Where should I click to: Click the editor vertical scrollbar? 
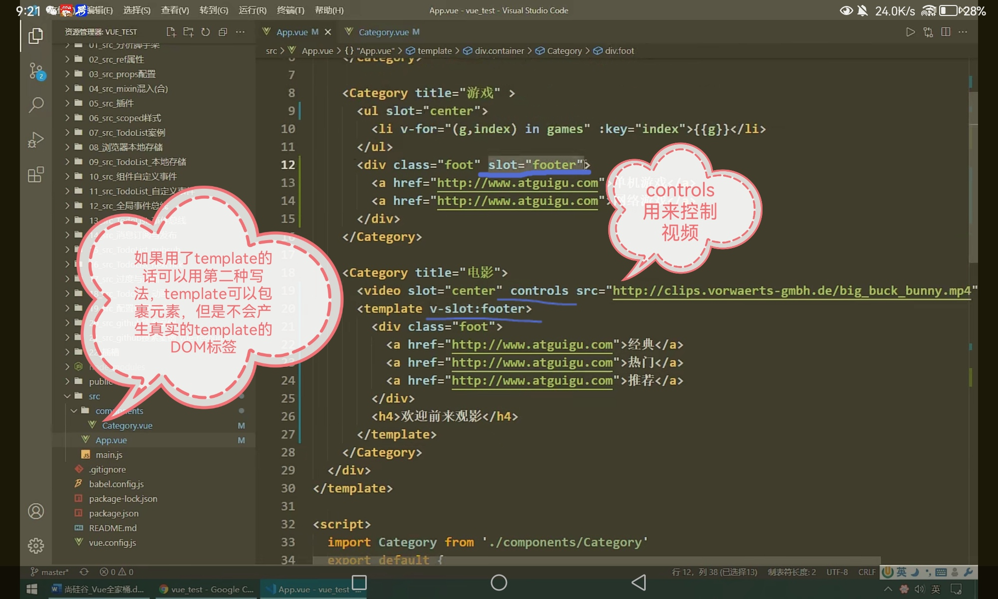click(x=973, y=175)
